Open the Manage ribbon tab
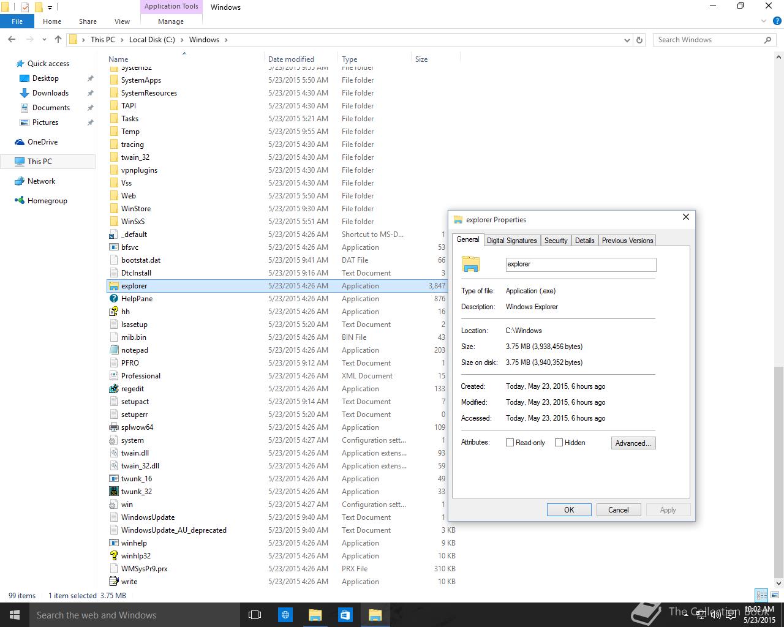The width and height of the screenshot is (784, 627). coord(171,21)
